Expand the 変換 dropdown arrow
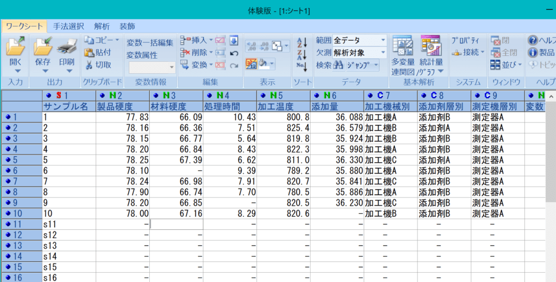Image resolution: width=556 pixels, height=282 pixels. (x=211, y=65)
